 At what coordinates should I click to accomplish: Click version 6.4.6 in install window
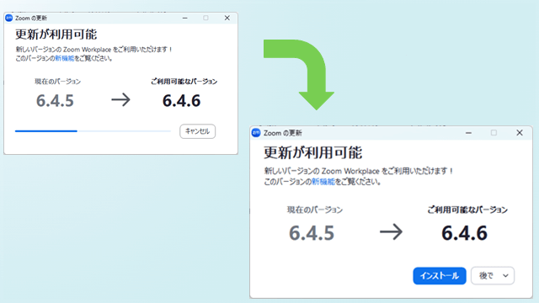tap(464, 233)
